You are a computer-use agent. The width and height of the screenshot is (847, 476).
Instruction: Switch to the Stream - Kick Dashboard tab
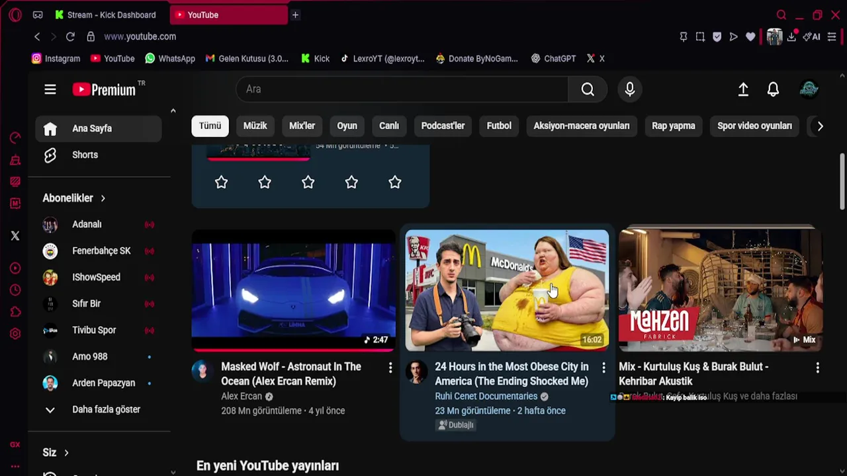(106, 15)
